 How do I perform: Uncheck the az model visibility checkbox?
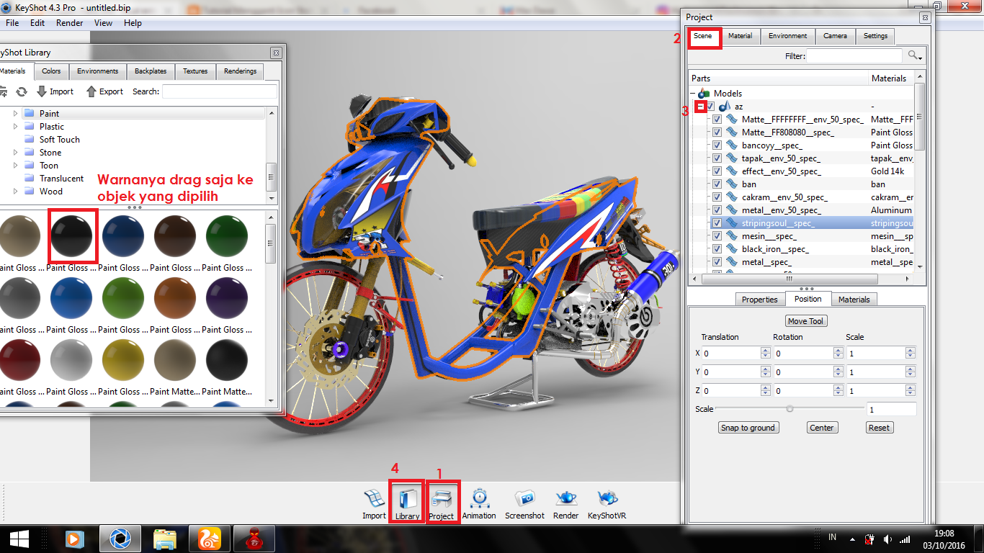pos(711,107)
